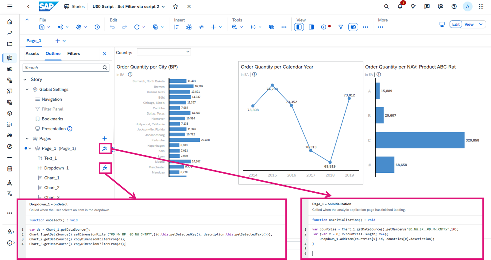Switch to the Assets tab
491x260 pixels.
pyautogui.click(x=32, y=54)
